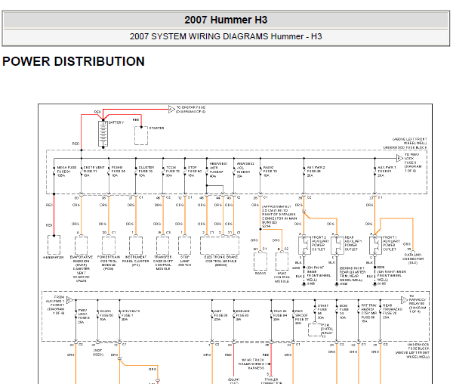This screenshot has width=453, height=384.
Task: Click the ground symbol below Front 2 Outlet
Action: tap(304, 284)
